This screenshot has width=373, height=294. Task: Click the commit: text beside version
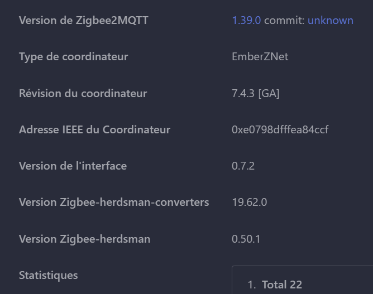[x=284, y=21]
